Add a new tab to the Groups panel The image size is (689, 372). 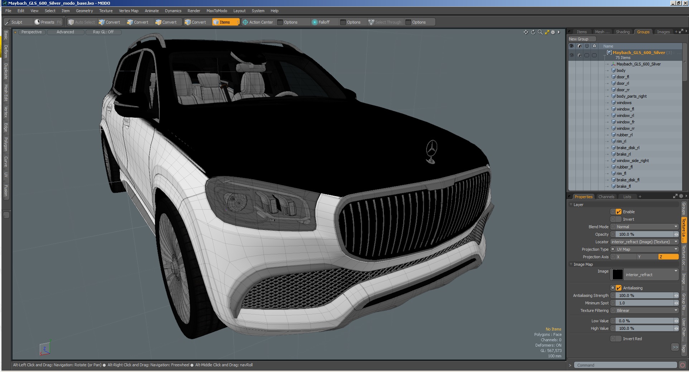coord(676,32)
